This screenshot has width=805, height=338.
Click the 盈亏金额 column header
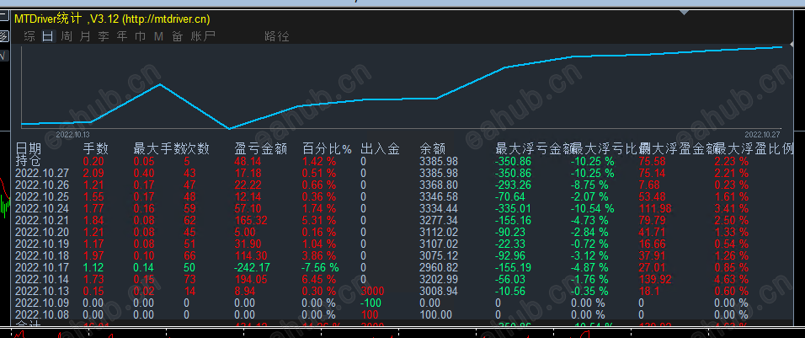click(x=260, y=149)
